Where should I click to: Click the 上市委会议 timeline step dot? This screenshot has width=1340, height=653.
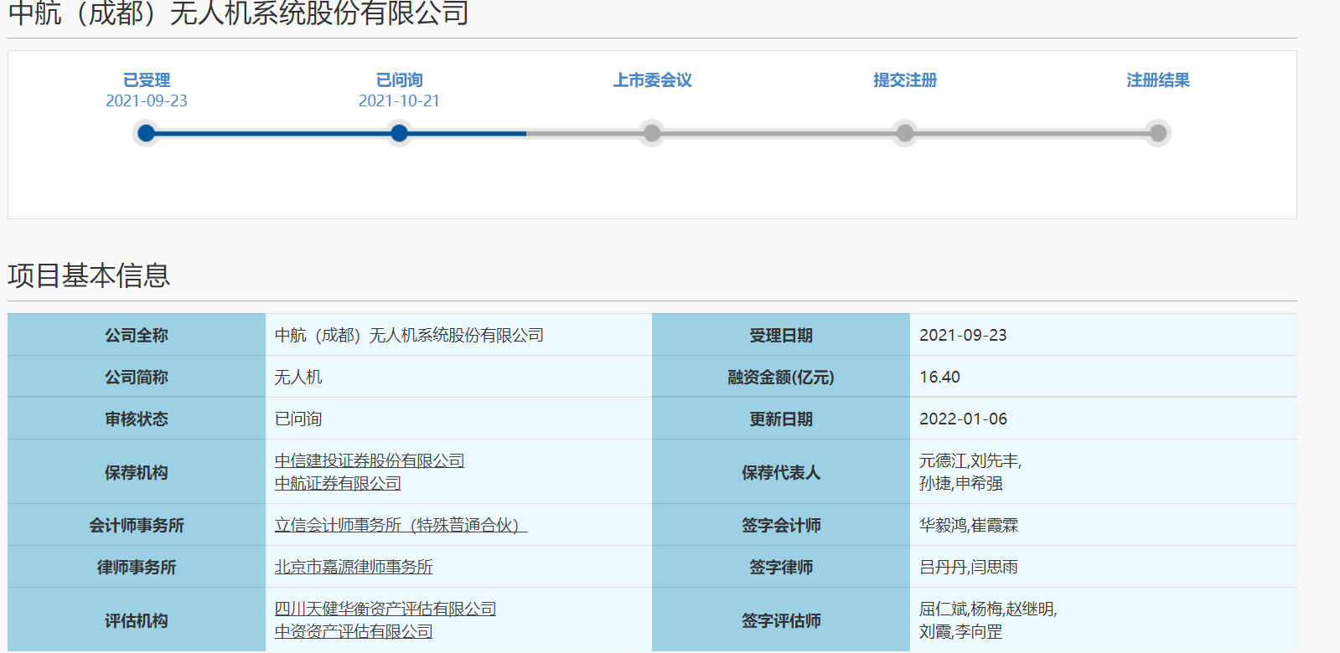(x=652, y=133)
